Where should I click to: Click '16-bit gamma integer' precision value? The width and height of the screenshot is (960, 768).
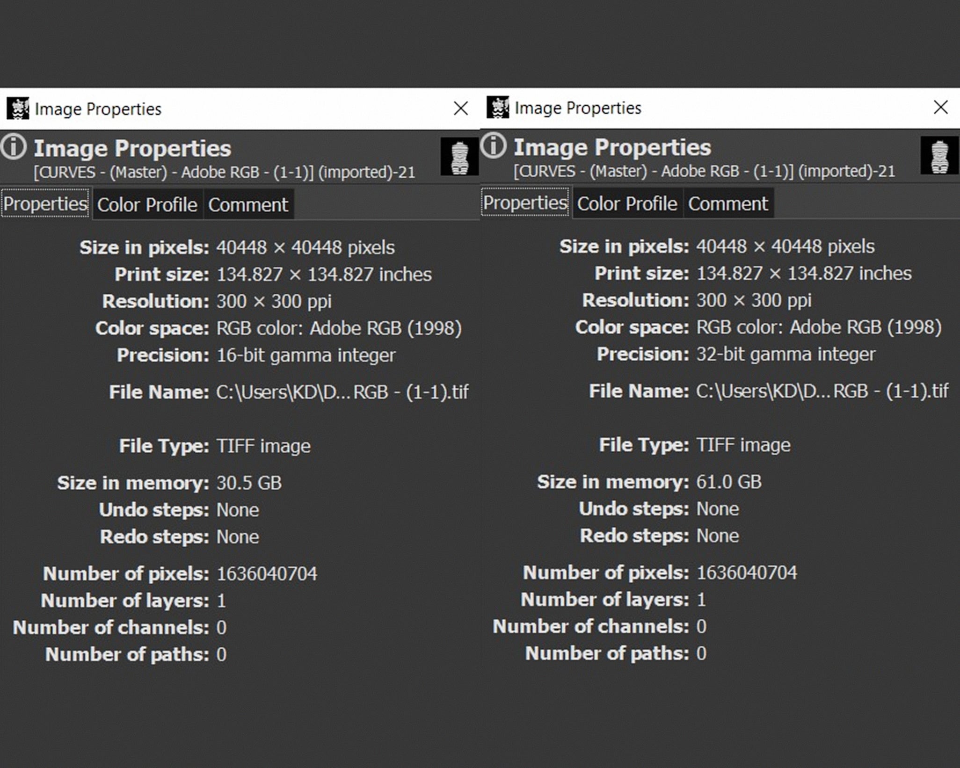(306, 355)
